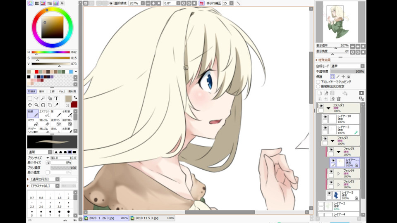
Task: Select the eyedropper tool
Action: (56, 105)
